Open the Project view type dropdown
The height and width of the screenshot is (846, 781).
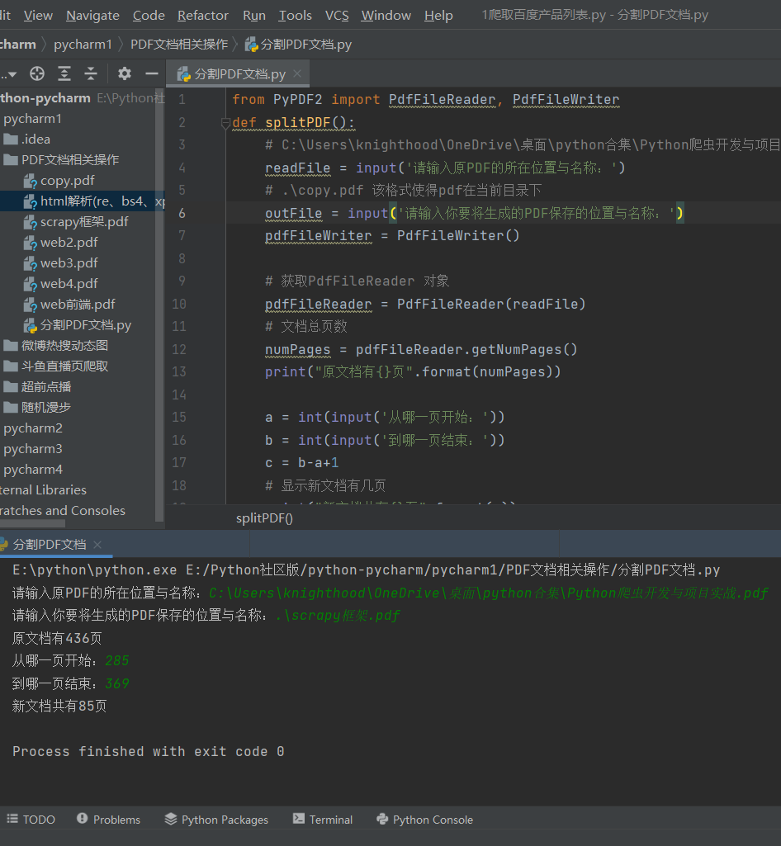point(12,74)
